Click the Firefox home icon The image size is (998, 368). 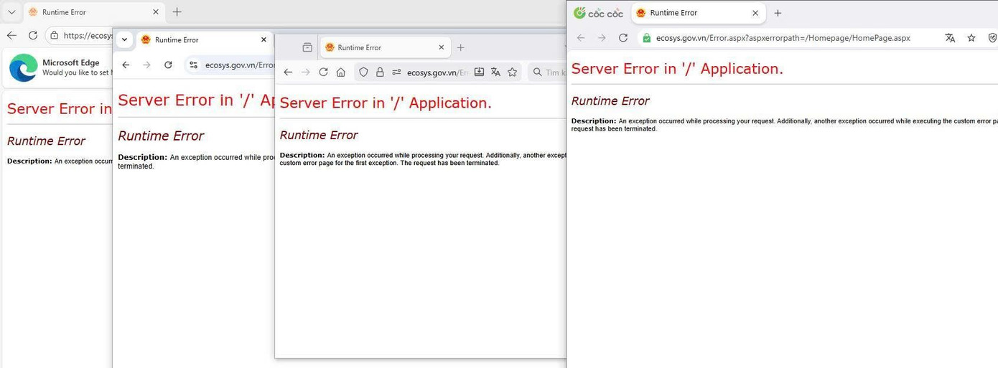[x=341, y=72]
